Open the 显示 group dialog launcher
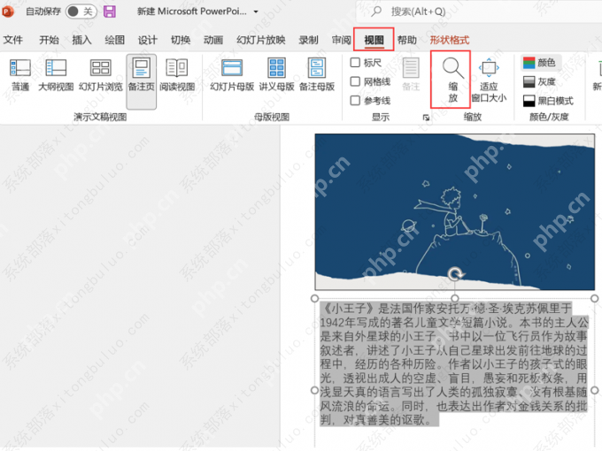602x451 pixels. pyautogui.click(x=426, y=118)
